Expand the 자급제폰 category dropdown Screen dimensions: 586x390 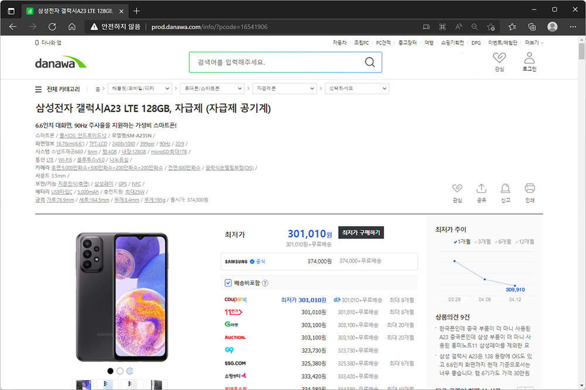(285, 88)
